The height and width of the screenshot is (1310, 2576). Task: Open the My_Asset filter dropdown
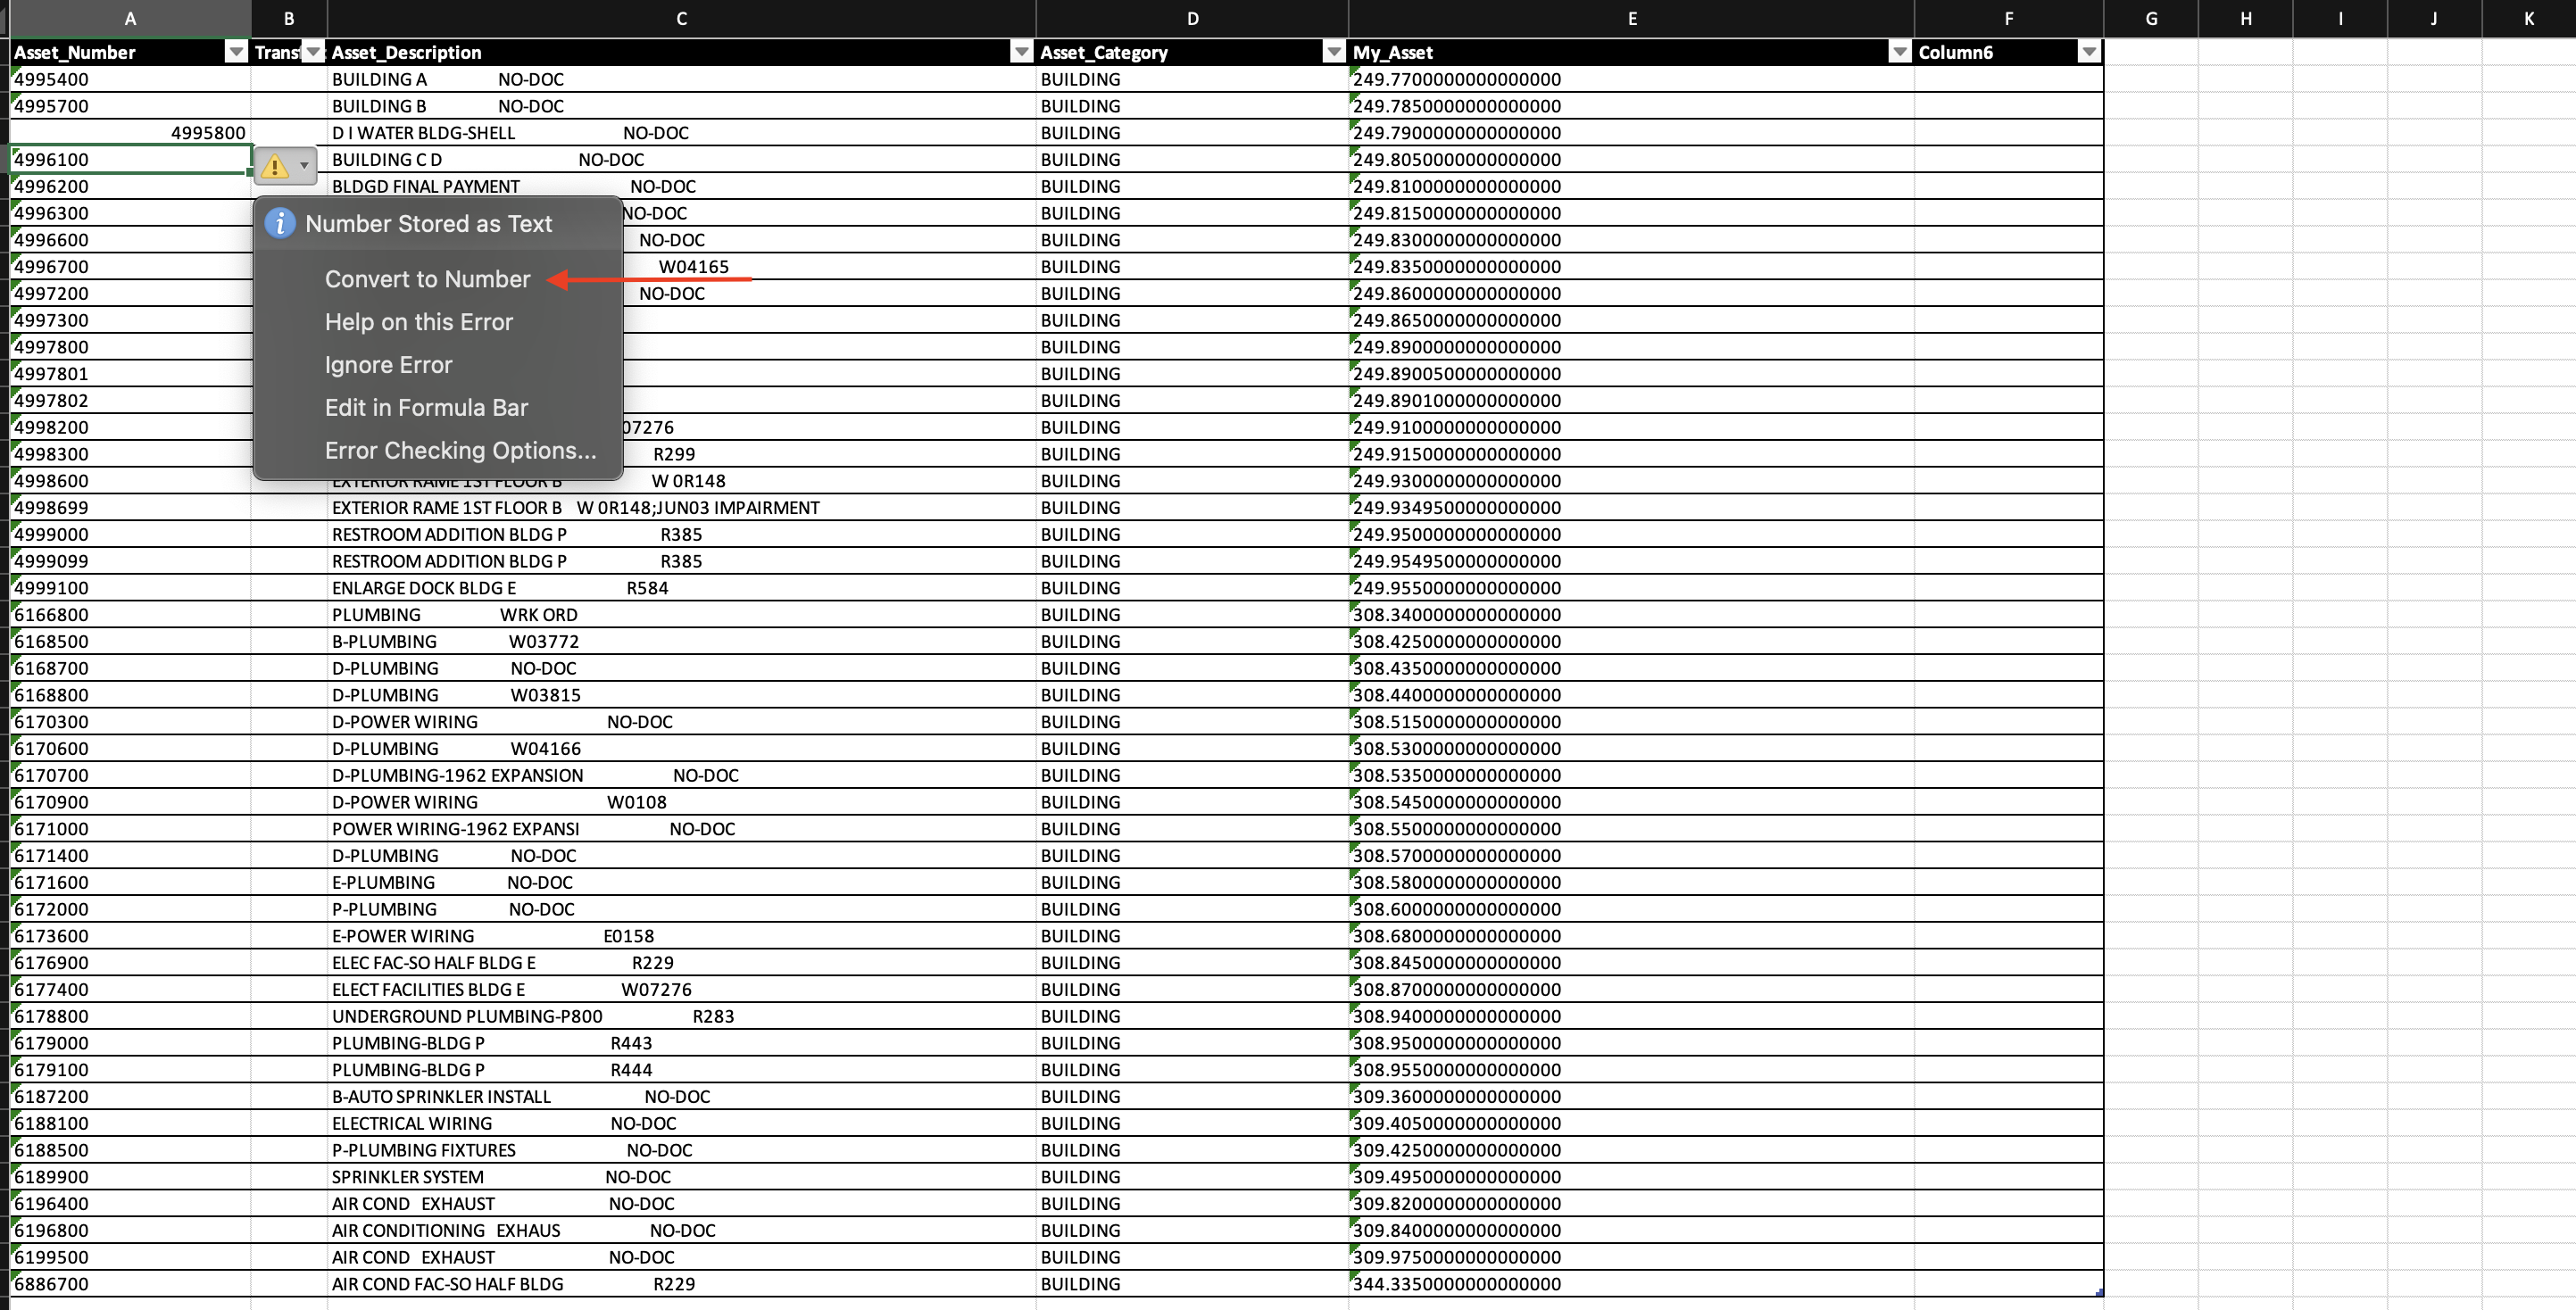[x=1899, y=52]
